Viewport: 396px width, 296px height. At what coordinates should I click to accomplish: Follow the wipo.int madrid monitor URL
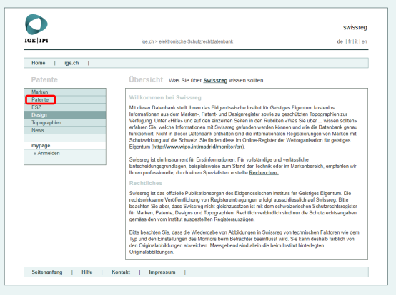tap(198, 147)
